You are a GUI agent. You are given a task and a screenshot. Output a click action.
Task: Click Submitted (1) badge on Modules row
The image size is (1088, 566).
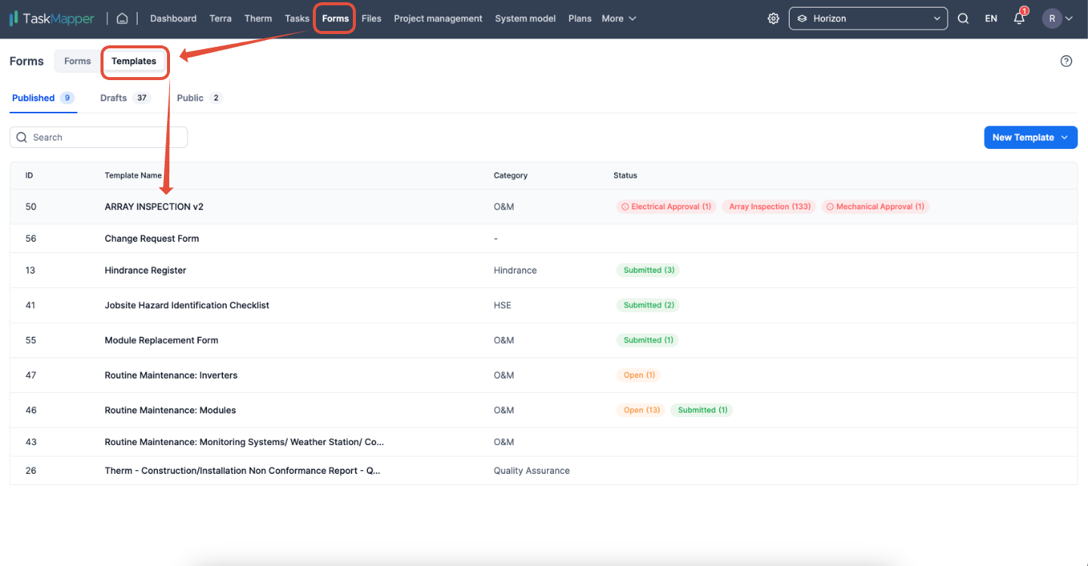pos(702,410)
